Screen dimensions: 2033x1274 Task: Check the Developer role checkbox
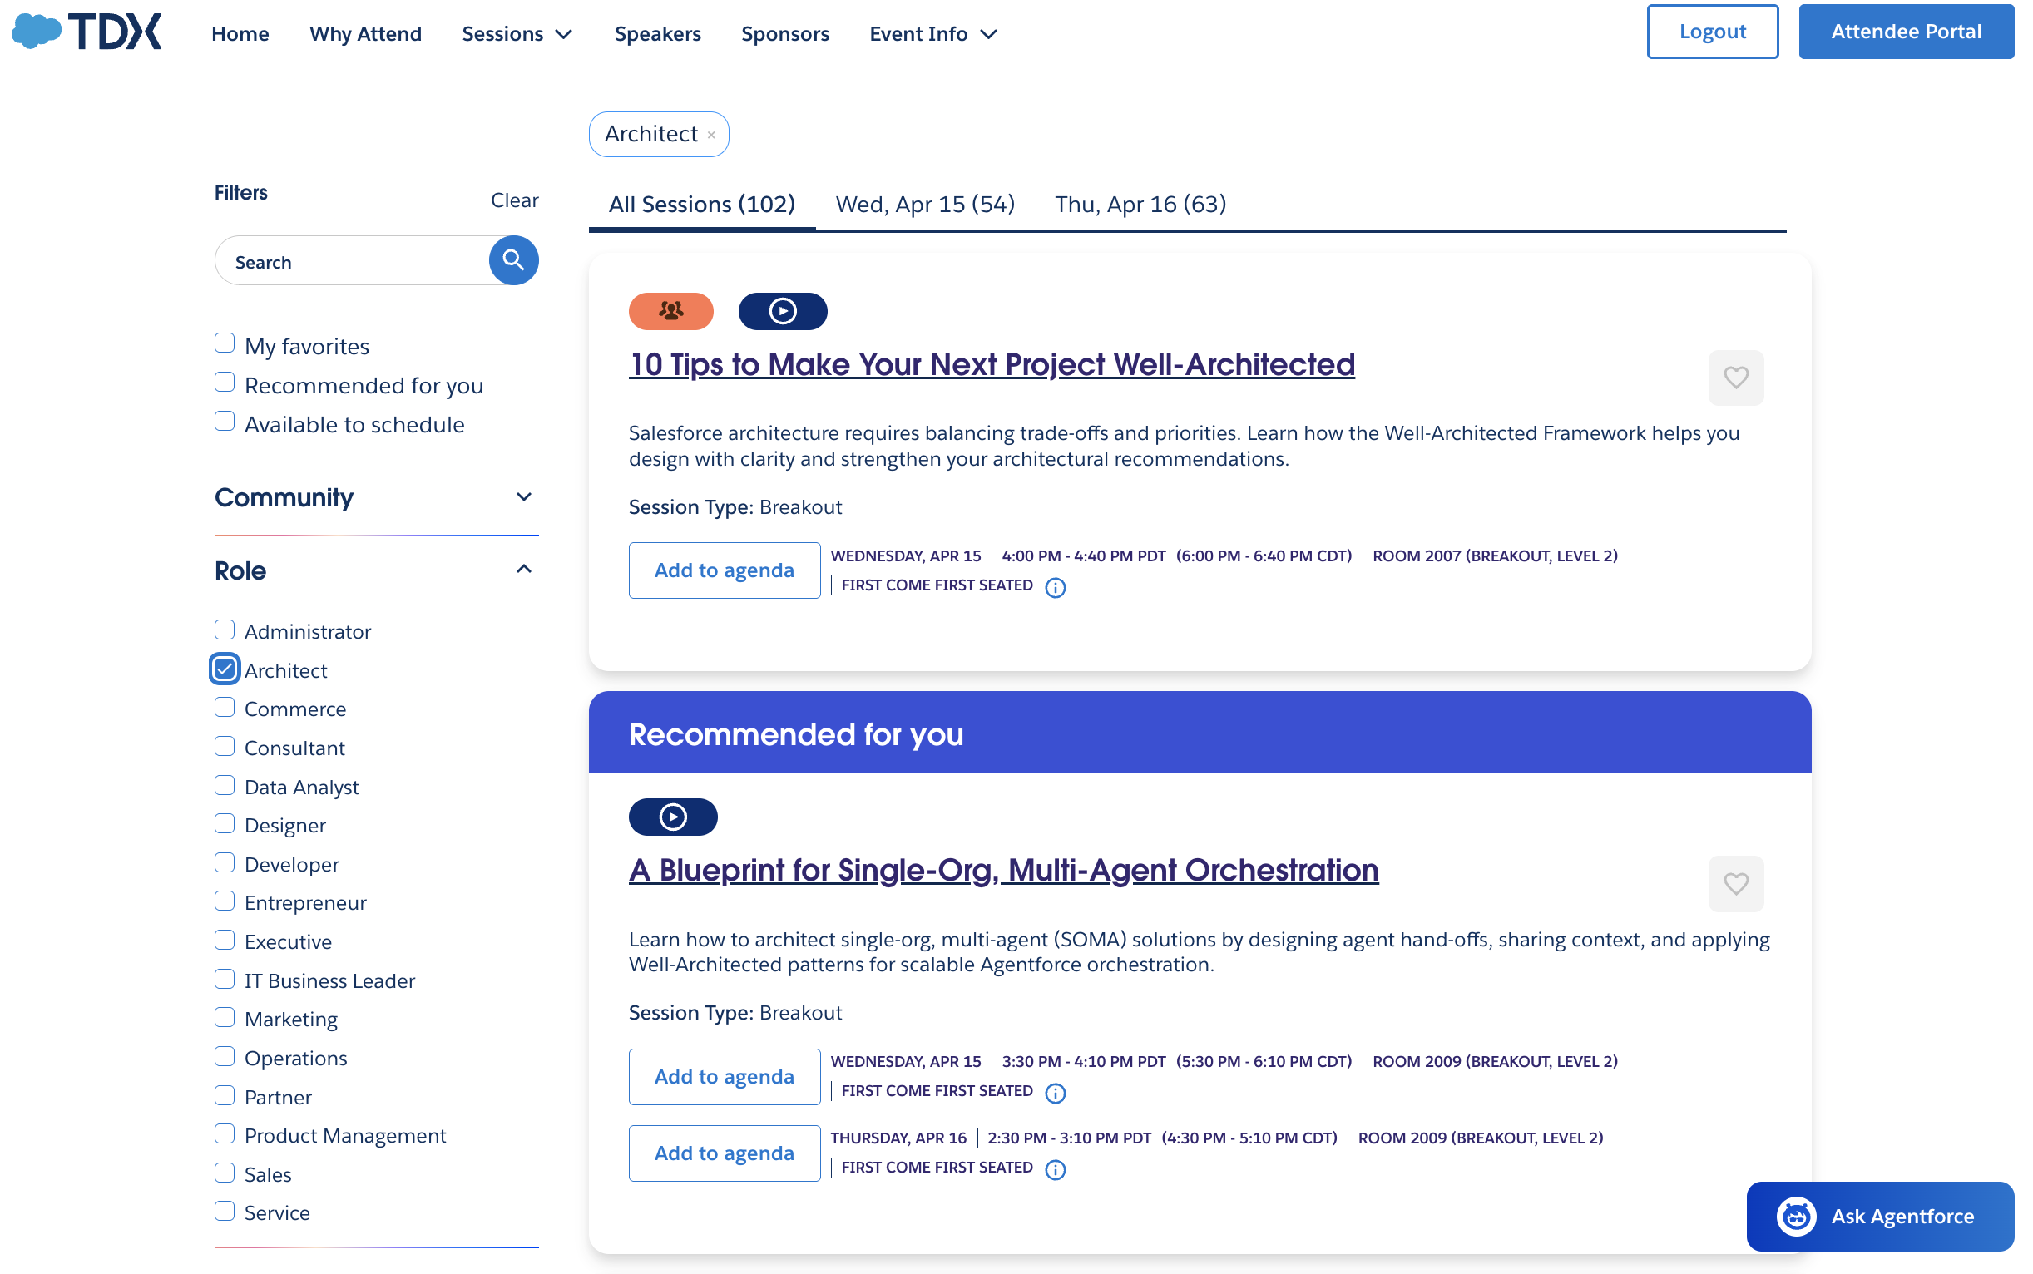[x=225, y=863]
